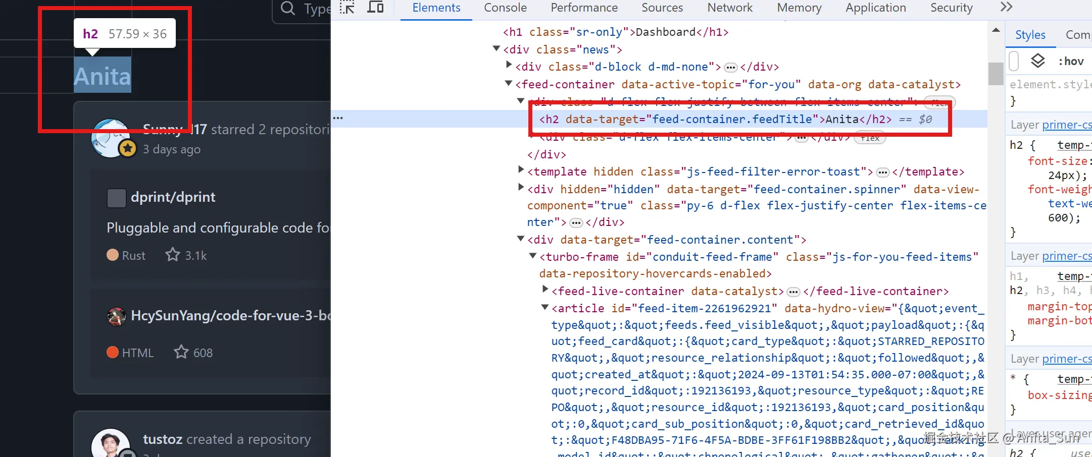Click the box-sizing property in Styles

coord(1060,395)
